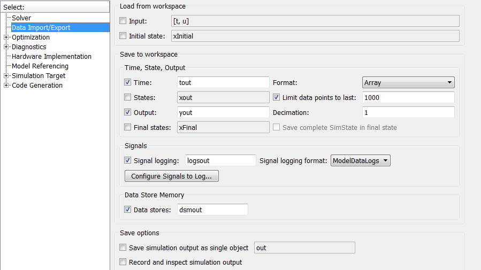The height and width of the screenshot is (270, 481).
Task: Click the Configure Signals to Log button
Action: [171, 176]
